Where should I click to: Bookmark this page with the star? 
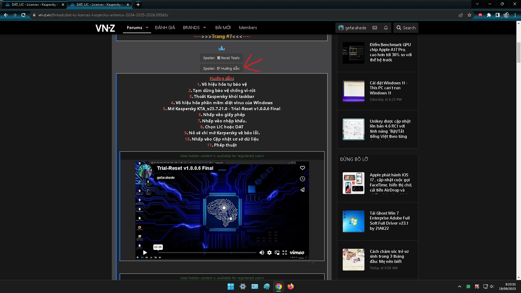pyautogui.click(x=469, y=15)
